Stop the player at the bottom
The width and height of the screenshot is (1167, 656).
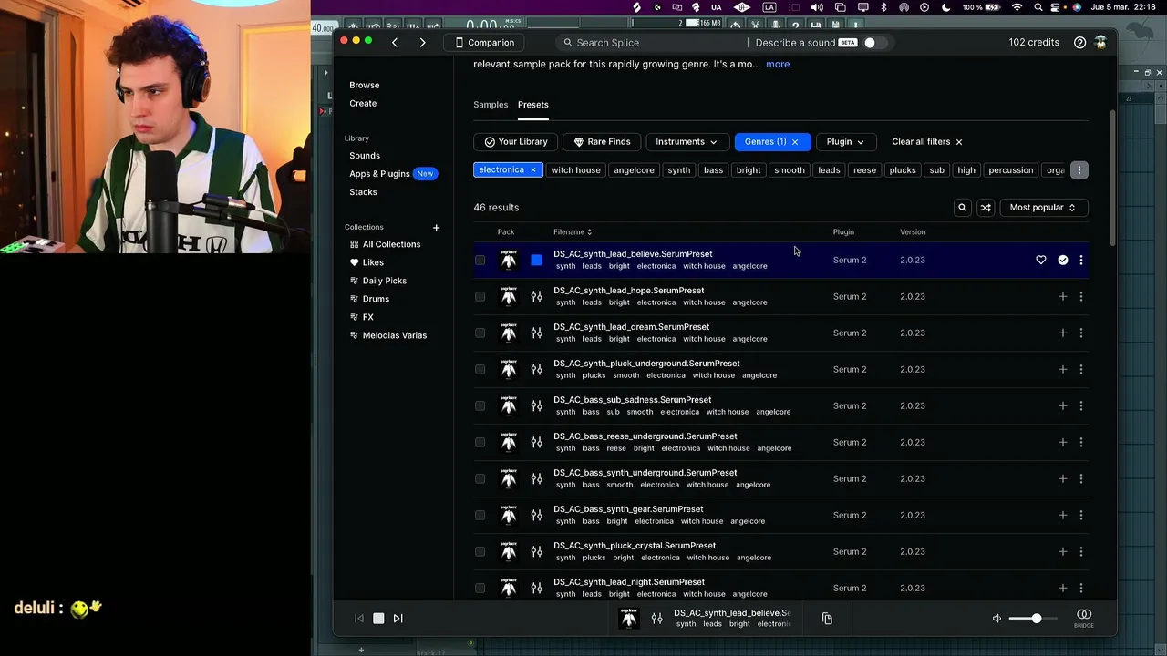[378, 619]
